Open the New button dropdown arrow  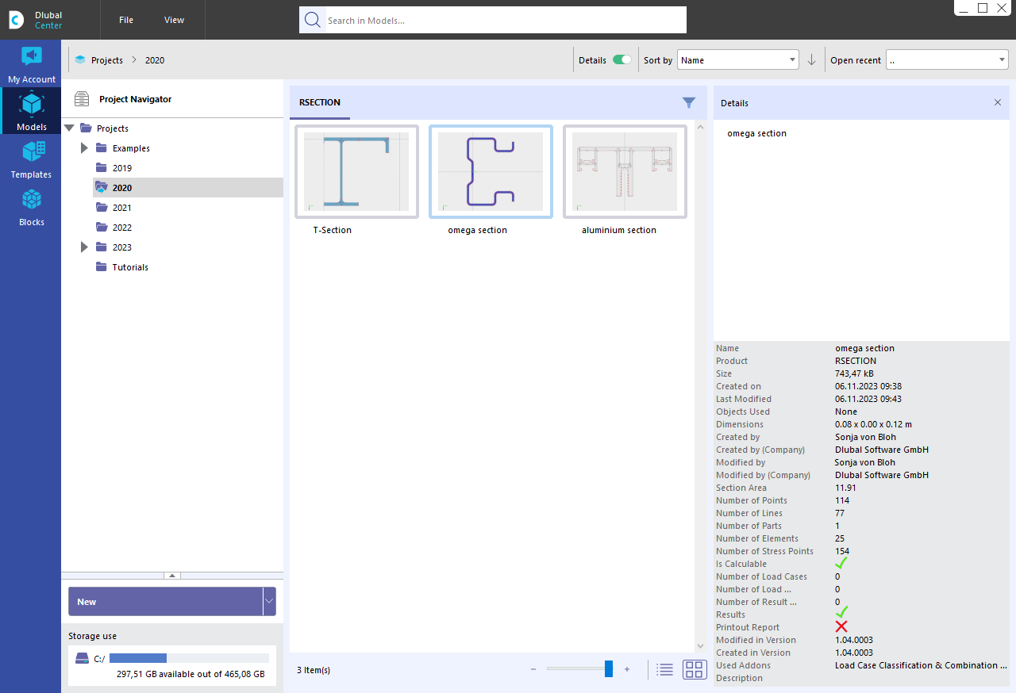pos(269,602)
